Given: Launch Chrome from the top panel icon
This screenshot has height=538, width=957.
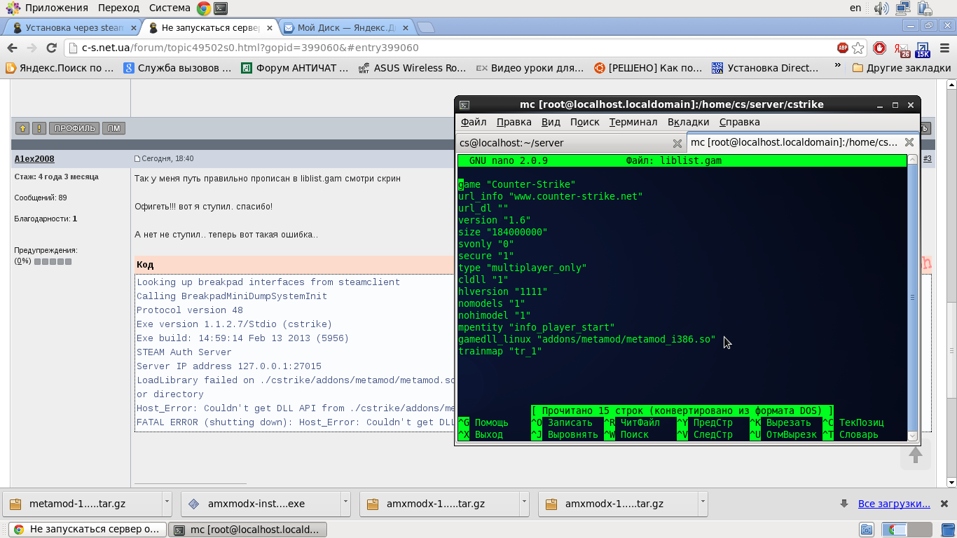Looking at the screenshot, I should [204, 8].
